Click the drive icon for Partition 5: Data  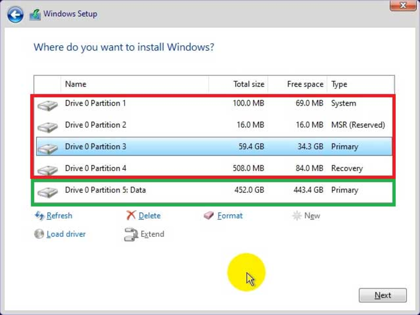(x=47, y=192)
